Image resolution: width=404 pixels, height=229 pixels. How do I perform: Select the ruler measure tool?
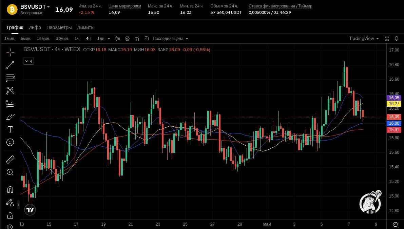(10, 160)
